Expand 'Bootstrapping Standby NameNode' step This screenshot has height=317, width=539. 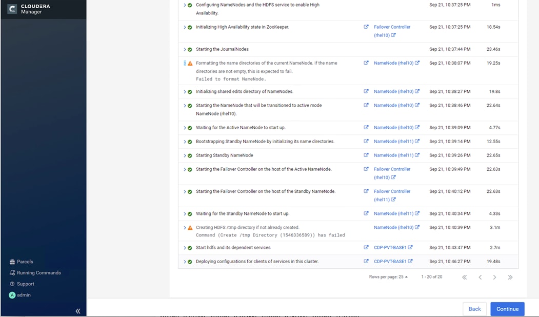(185, 142)
